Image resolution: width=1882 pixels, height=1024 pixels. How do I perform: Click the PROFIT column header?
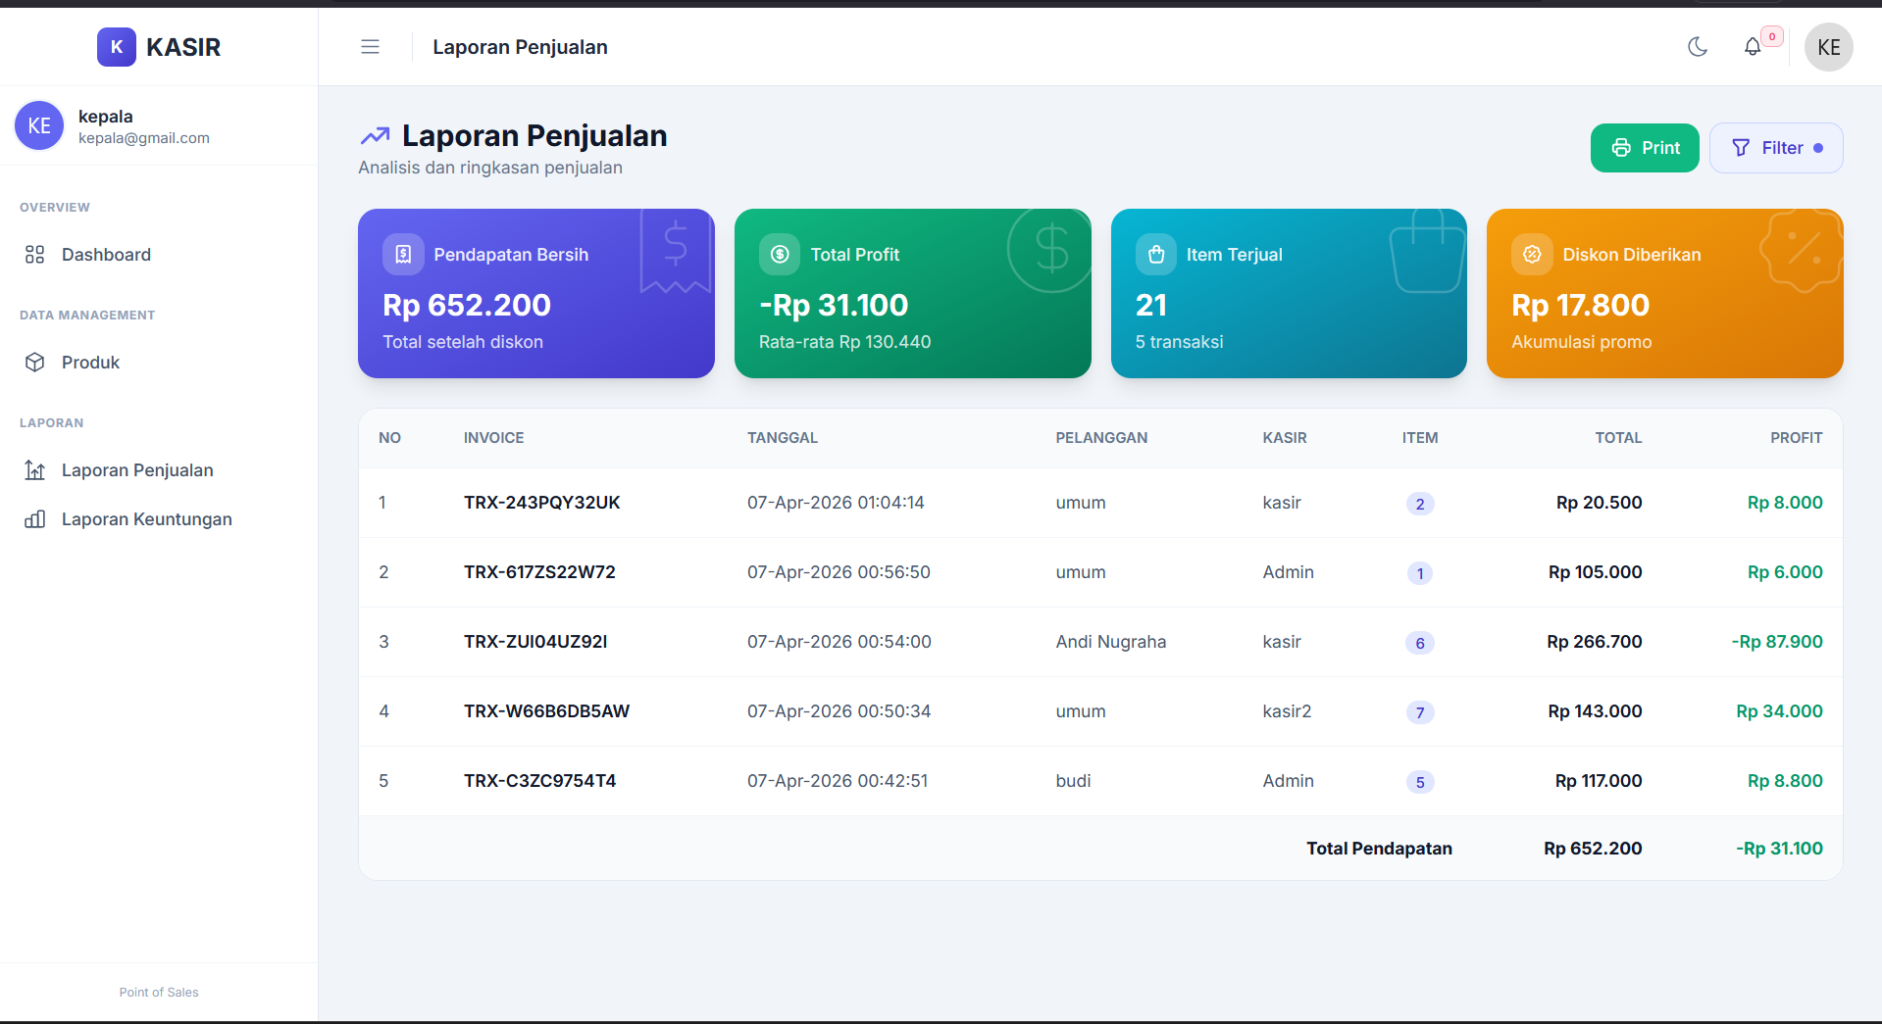(1797, 438)
